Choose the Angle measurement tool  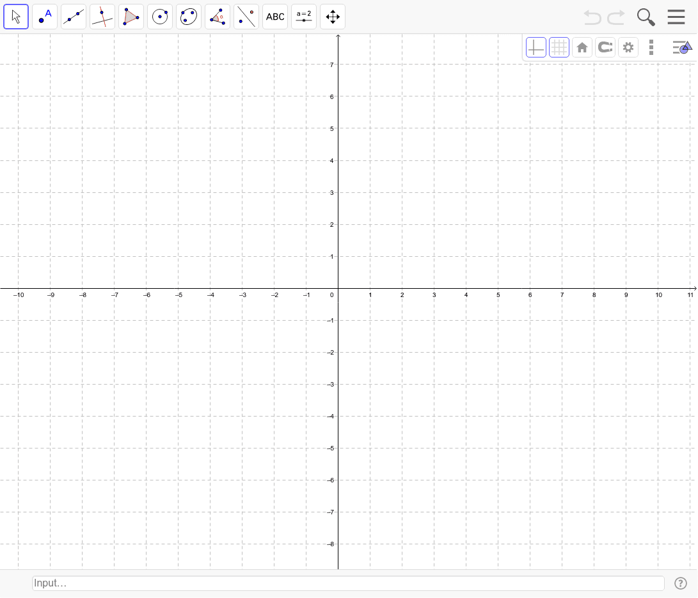pyautogui.click(x=217, y=17)
